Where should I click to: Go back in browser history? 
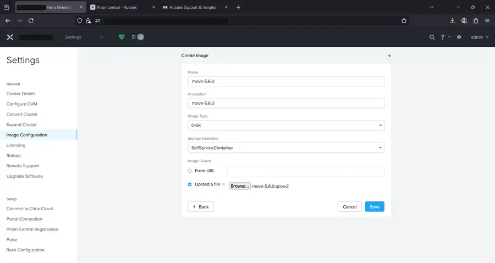click(8, 20)
